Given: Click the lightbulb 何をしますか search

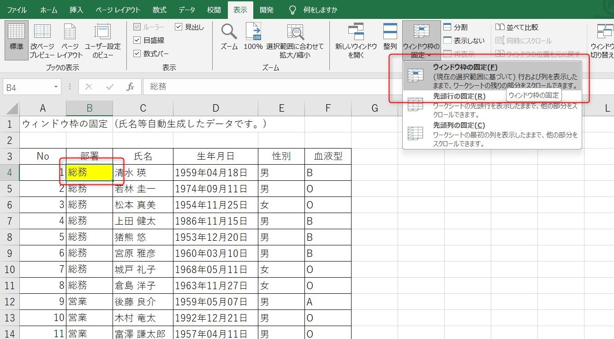Looking at the screenshot, I should point(313,10).
